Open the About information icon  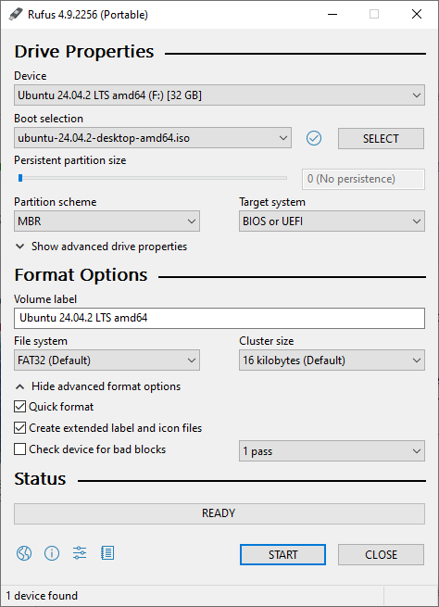click(x=52, y=553)
